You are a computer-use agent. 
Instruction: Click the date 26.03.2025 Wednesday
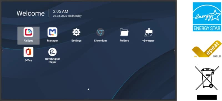[x=67, y=16]
